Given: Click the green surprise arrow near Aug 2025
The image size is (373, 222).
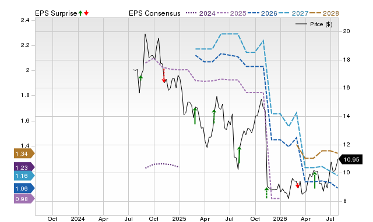Looking at the screenshot, I should click(240, 155).
